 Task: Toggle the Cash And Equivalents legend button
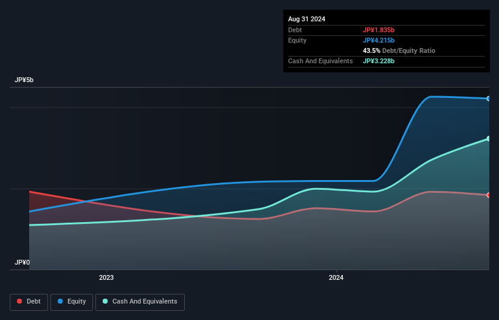click(140, 302)
